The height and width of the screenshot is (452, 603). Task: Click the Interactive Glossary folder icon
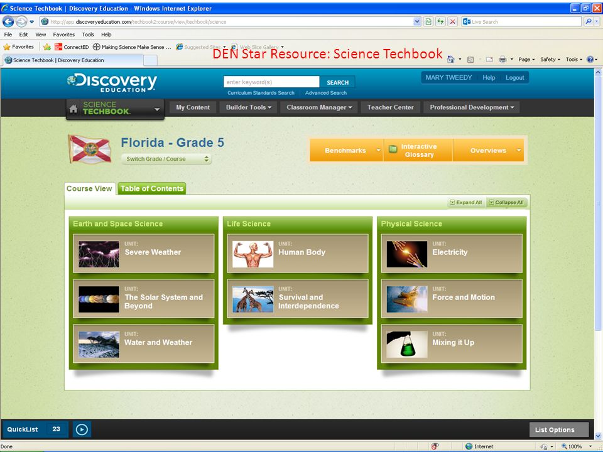point(393,149)
